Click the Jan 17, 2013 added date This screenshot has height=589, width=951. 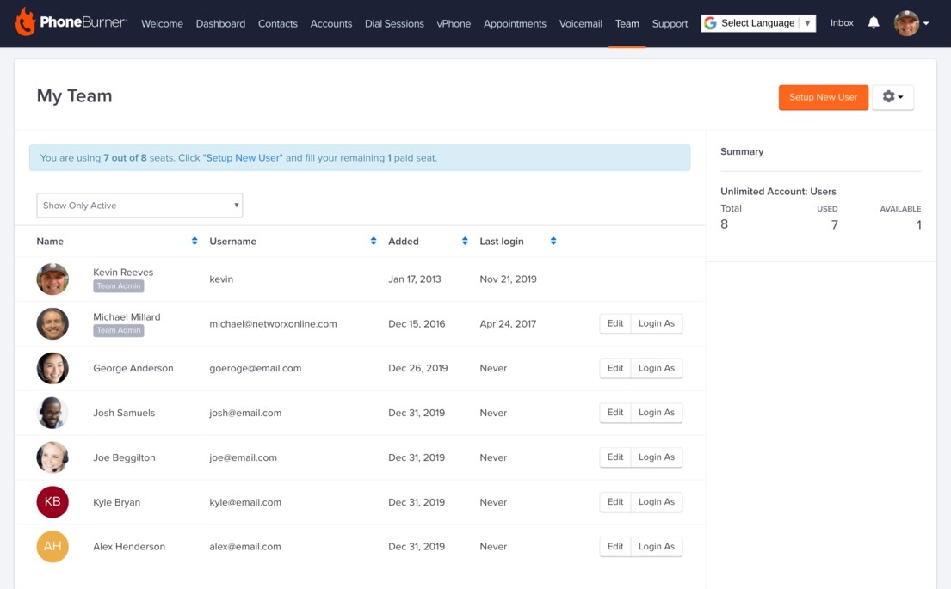tap(414, 279)
